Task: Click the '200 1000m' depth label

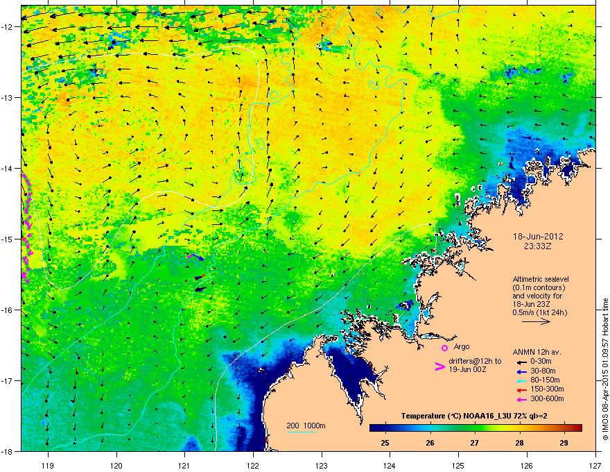Action: (306, 425)
